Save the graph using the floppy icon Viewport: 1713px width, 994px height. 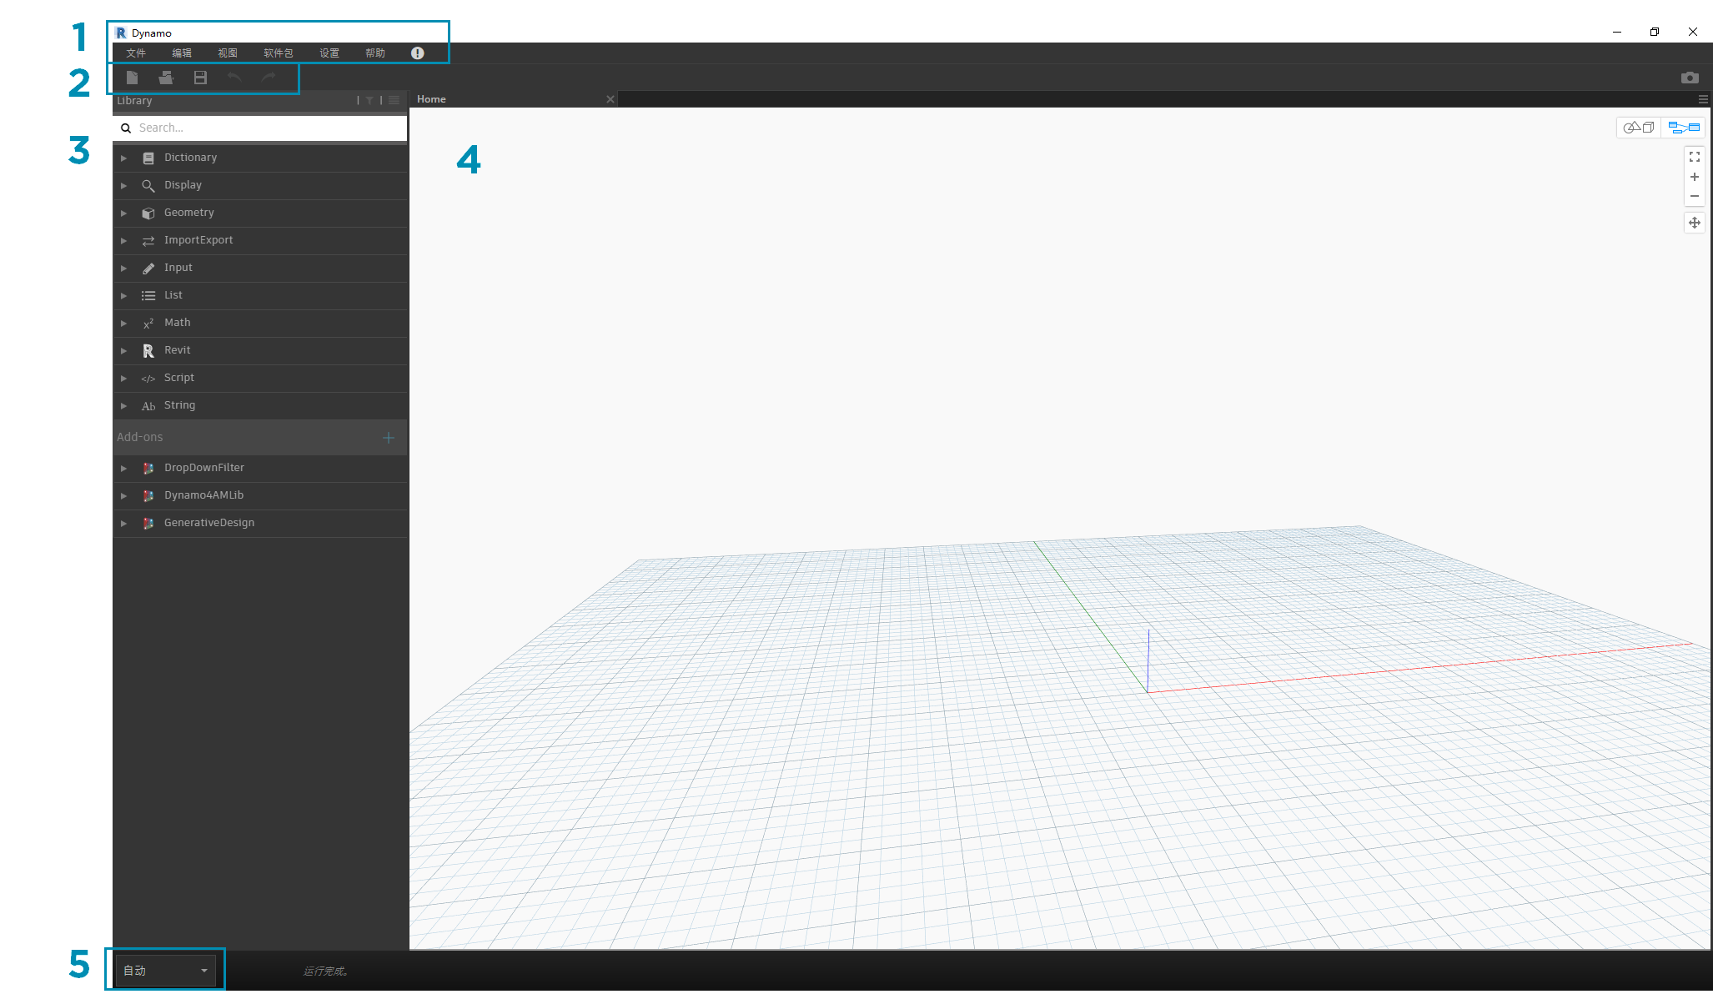tap(200, 78)
